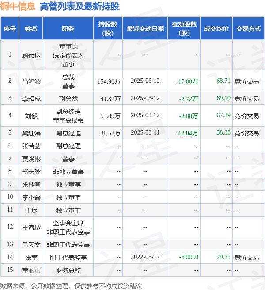Screen dimensions: 265x290
Task: Select the name 贾晓彬
Action: coord(31,159)
